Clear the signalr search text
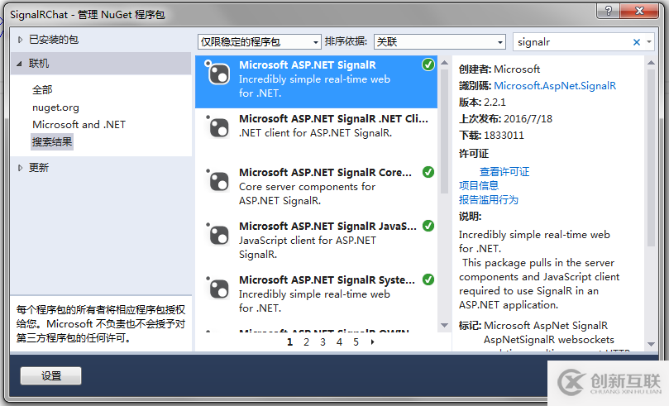Image resolution: width=669 pixels, height=406 pixels. click(x=637, y=42)
